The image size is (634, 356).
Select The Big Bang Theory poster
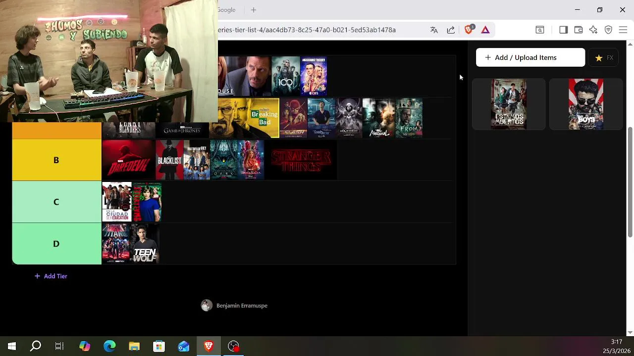(x=314, y=76)
